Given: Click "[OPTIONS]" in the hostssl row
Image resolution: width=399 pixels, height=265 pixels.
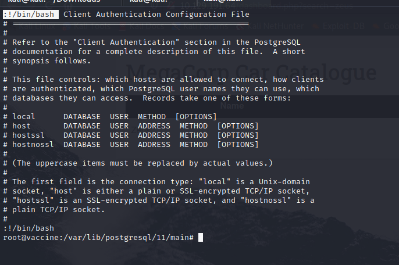Looking at the screenshot, I should (x=238, y=135).
